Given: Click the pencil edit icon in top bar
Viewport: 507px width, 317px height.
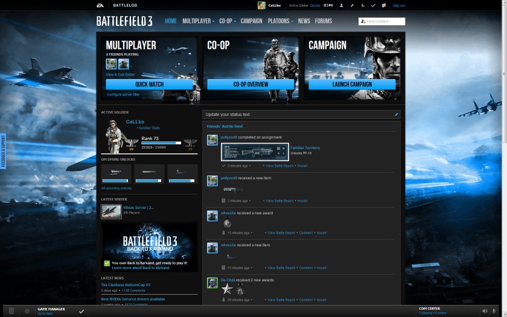Looking at the screenshot, I should (x=352, y=5).
